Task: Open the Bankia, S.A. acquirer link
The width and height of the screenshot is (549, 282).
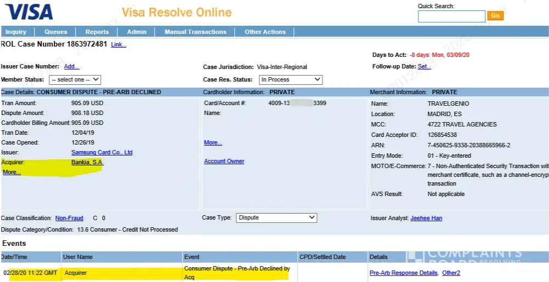Action: [87, 162]
